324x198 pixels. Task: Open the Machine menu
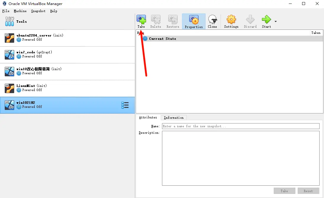tap(20, 11)
